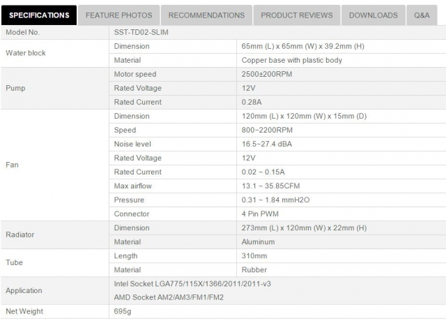Viewport: 446px width, 321px height.
Task: Click the radiator material Aluminum value
Action: 258,241
